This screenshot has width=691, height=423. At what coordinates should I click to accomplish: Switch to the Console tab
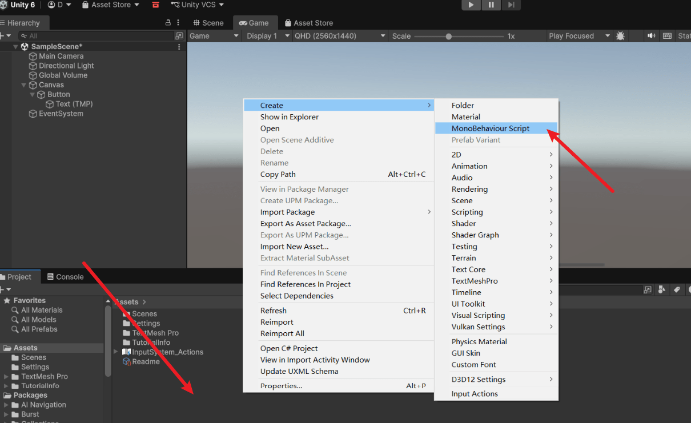tap(65, 277)
